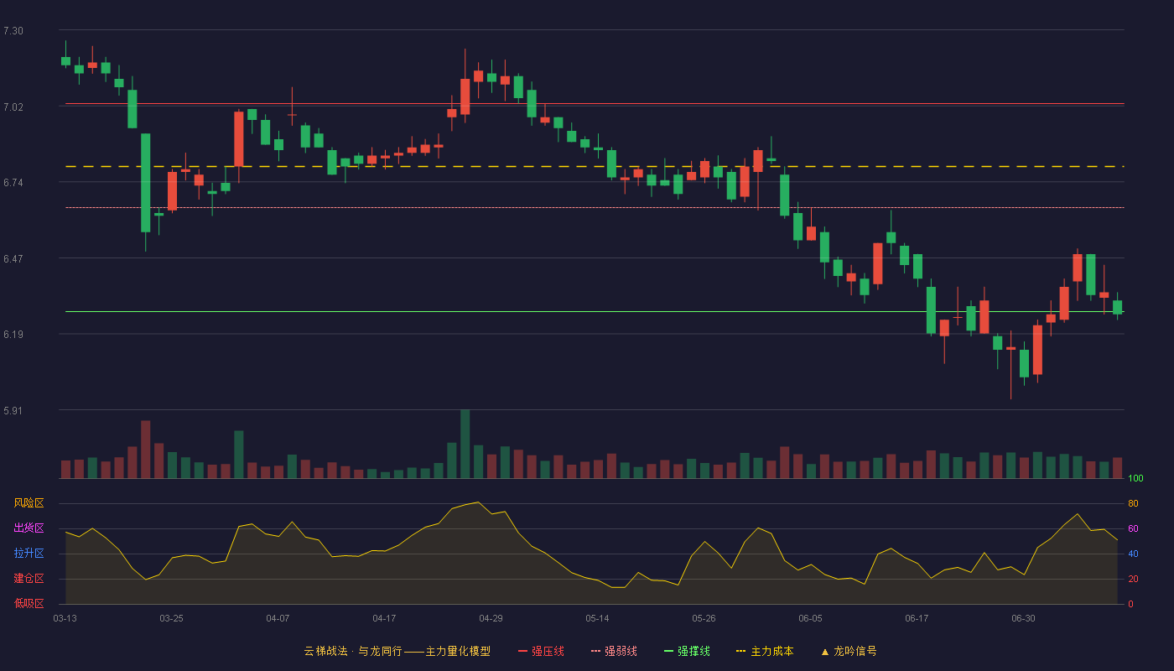Click the 06-17 date label
The image size is (1174, 671).
[917, 618]
